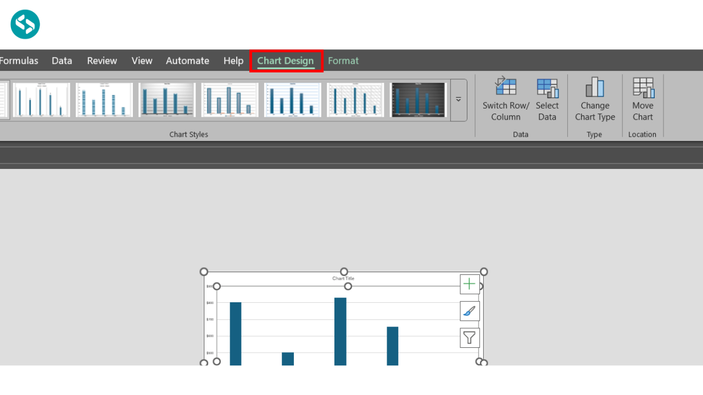The height and width of the screenshot is (395, 703).
Task: Switch to the Format tab
Action: (343, 60)
